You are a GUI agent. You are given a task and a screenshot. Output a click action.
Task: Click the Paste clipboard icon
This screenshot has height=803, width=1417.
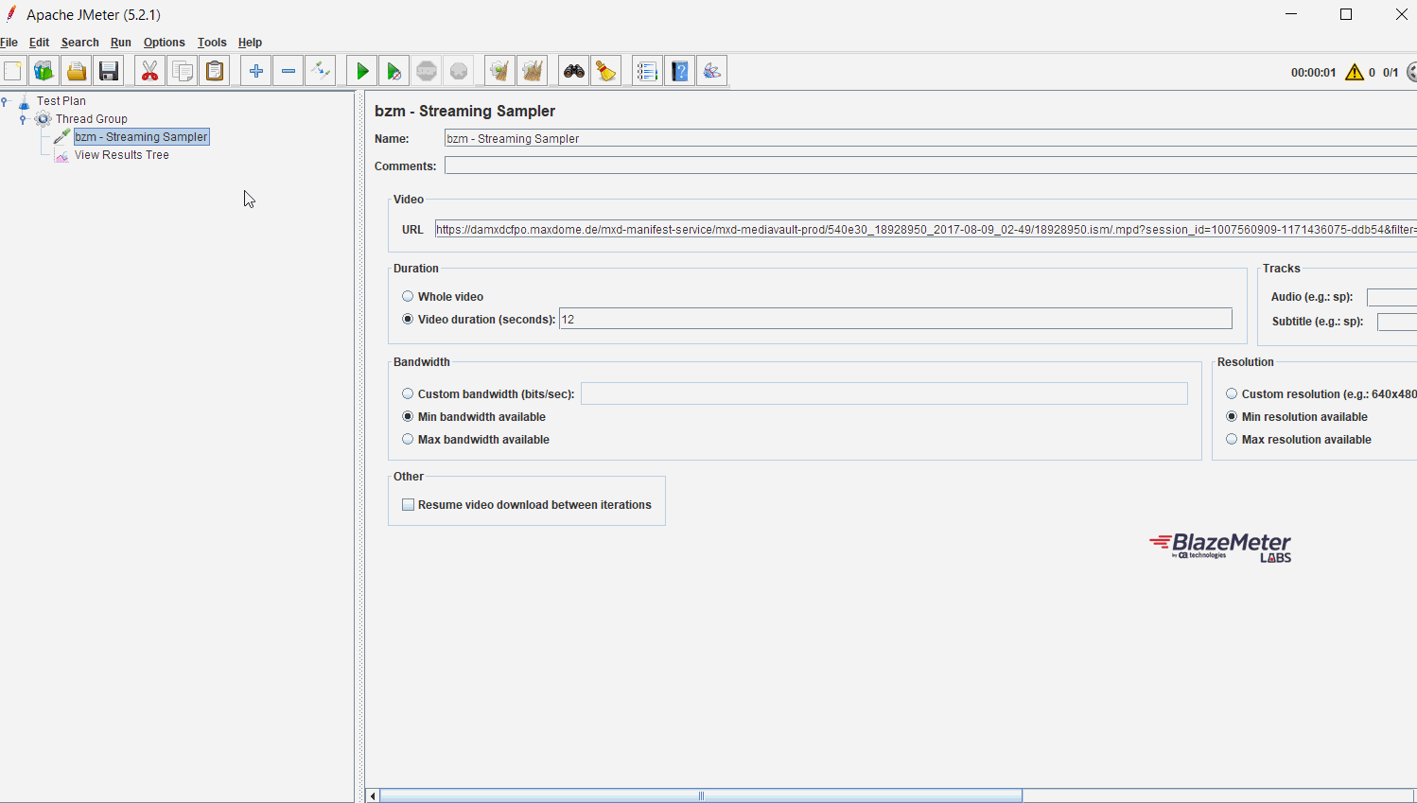click(x=215, y=71)
